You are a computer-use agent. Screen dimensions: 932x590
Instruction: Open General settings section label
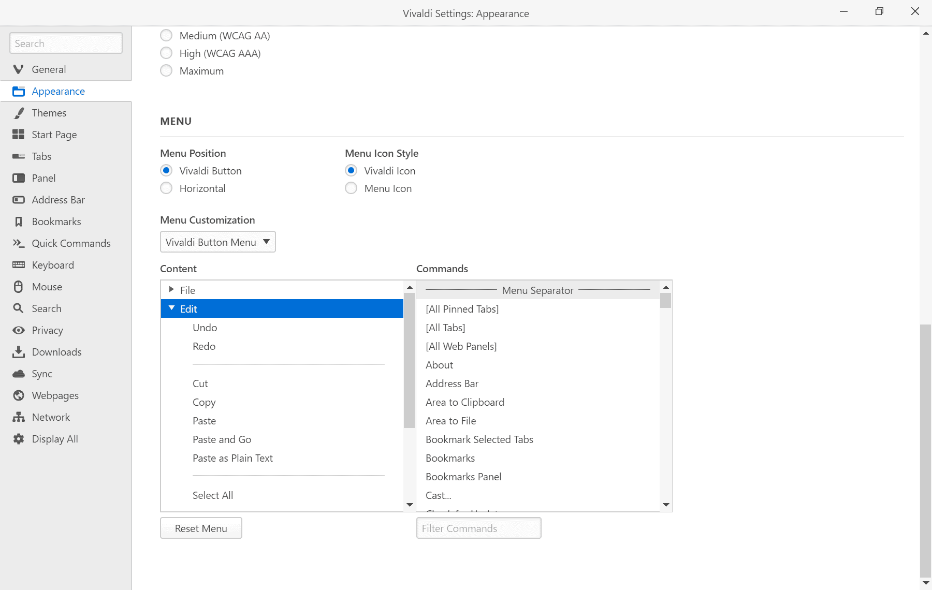(x=49, y=69)
